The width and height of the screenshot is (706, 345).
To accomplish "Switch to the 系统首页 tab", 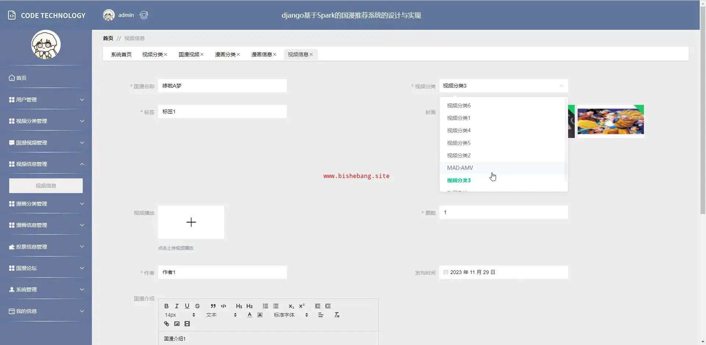I will pos(121,54).
